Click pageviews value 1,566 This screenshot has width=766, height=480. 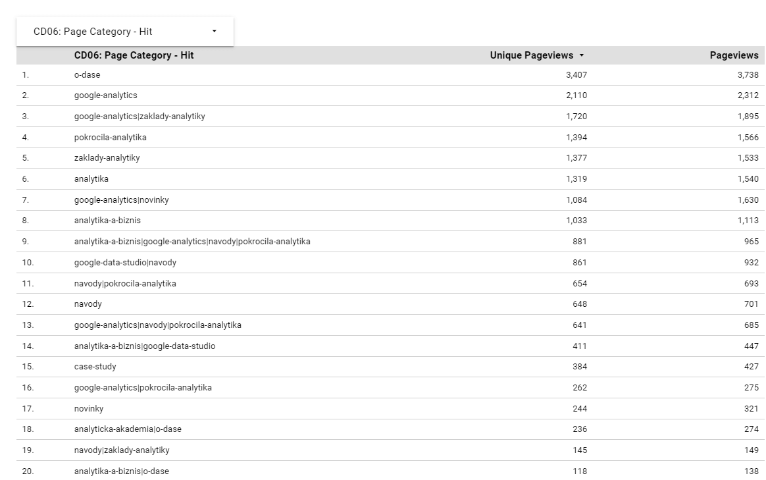748,138
